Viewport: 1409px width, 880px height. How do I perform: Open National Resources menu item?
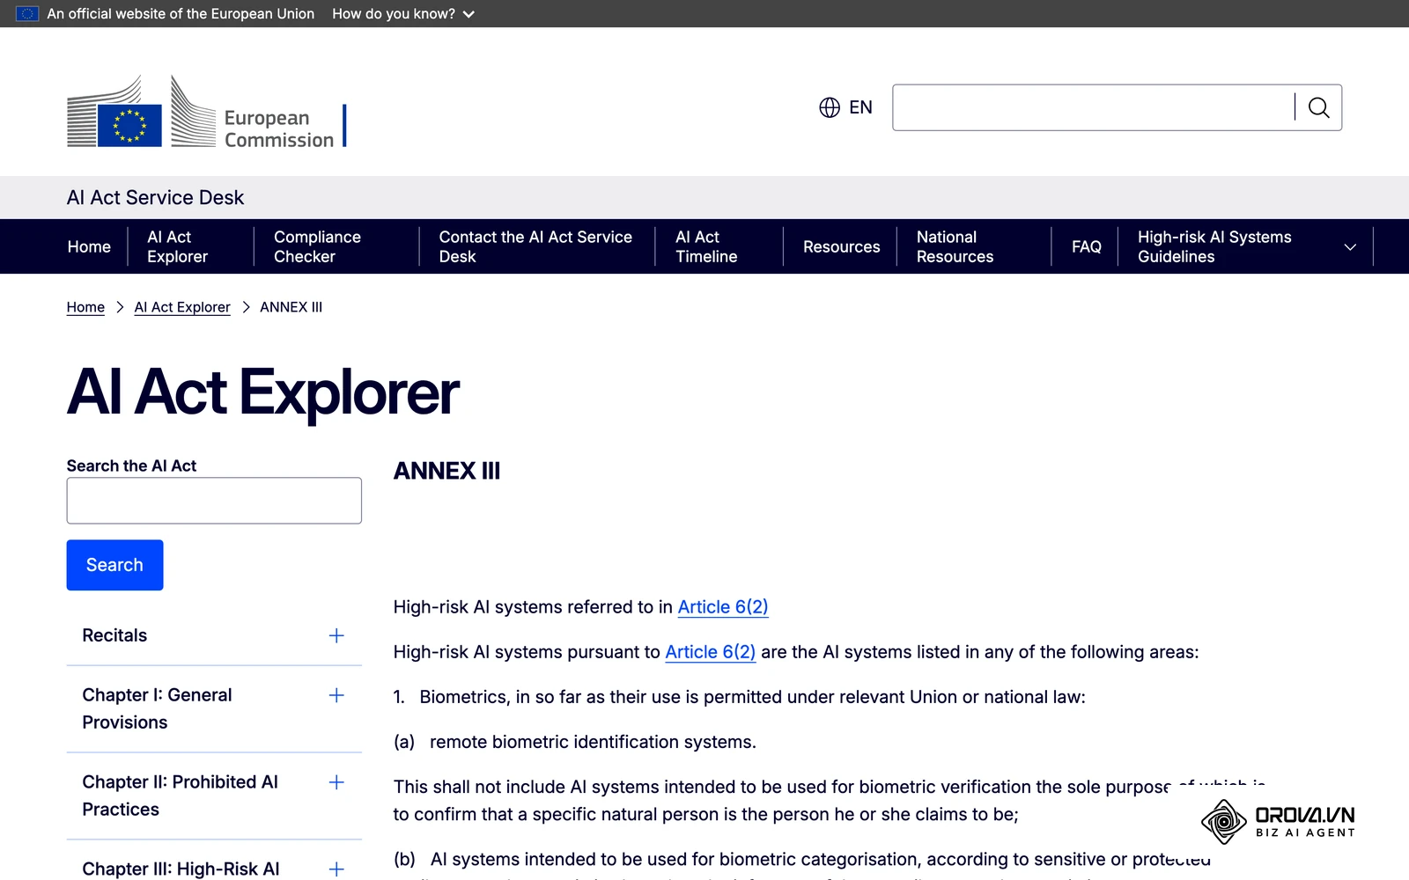(x=955, y=247)
